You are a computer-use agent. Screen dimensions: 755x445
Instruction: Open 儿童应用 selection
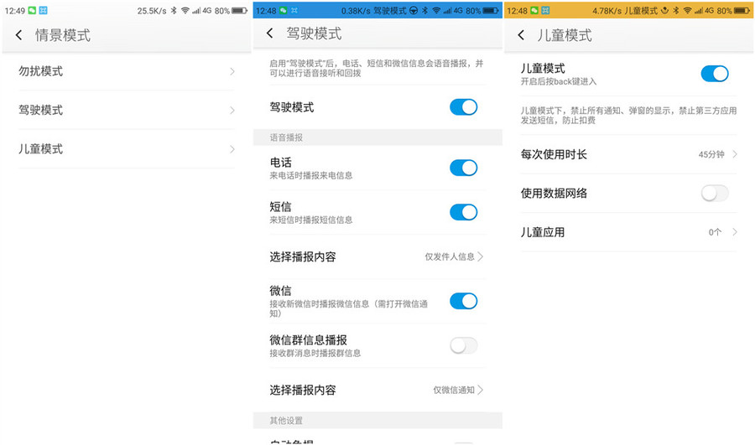point(629,232)
